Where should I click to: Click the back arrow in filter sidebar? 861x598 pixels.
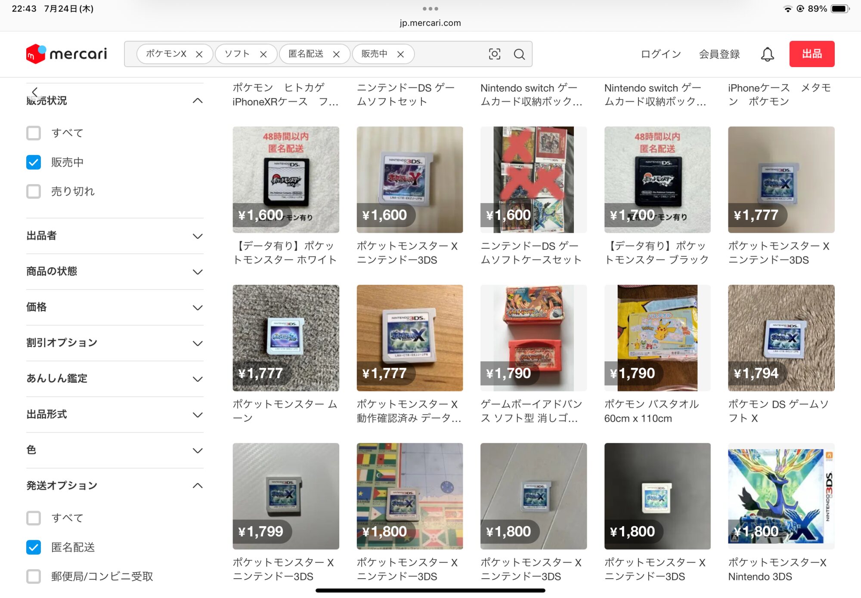pyautogui.click(x=34, y=92)
